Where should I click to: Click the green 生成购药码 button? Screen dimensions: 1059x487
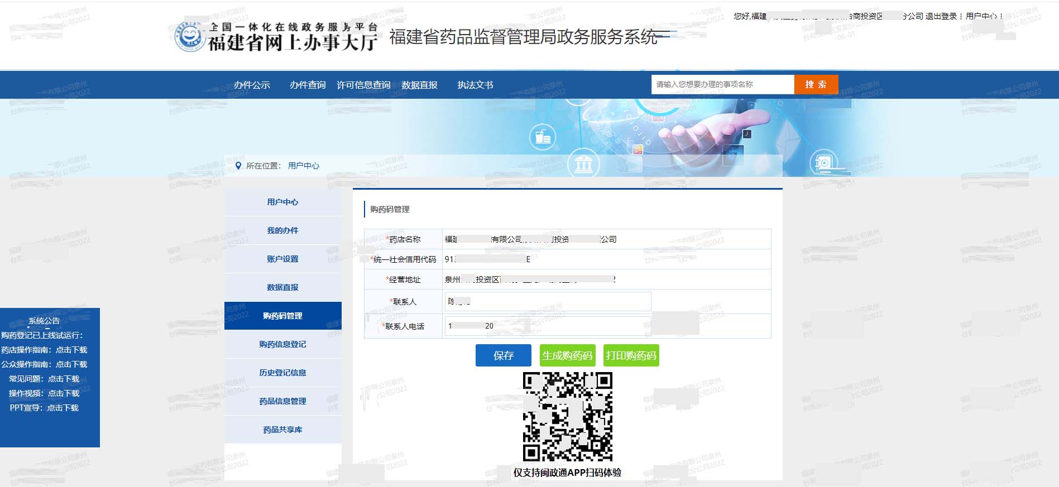click(567, 355)
